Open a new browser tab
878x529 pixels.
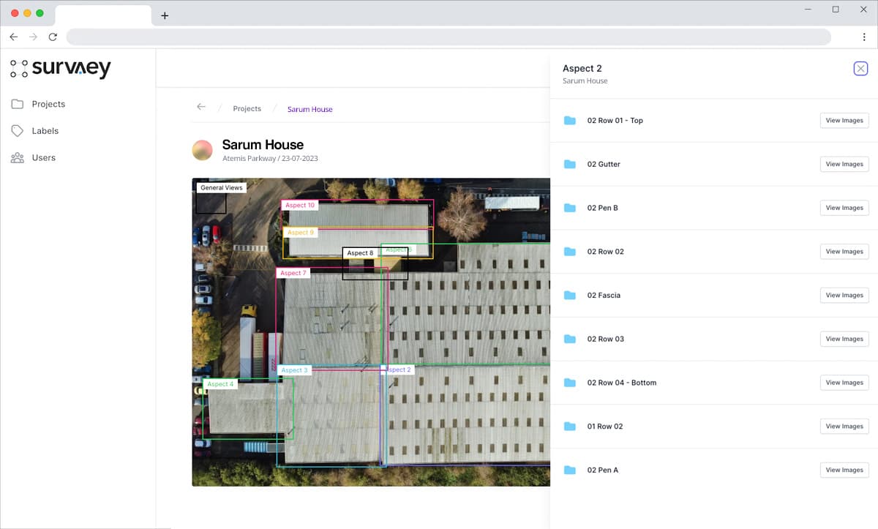click(x=165, y=15)
